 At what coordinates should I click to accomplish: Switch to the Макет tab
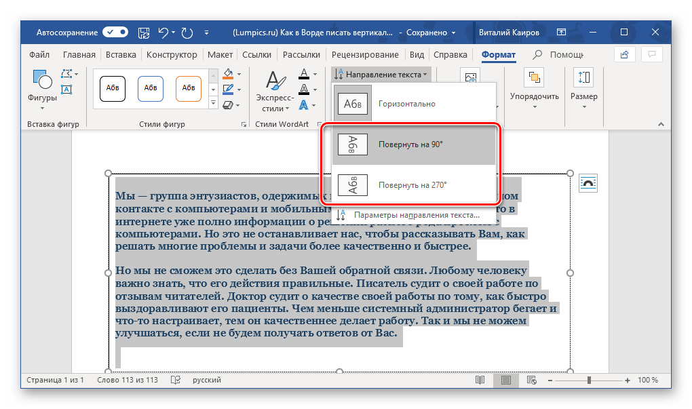point(220,55)
